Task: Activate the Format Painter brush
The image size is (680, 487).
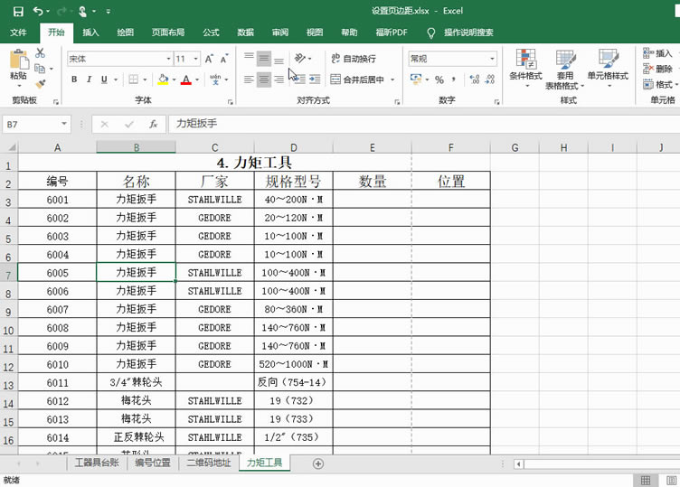Action: pos(41,84)
